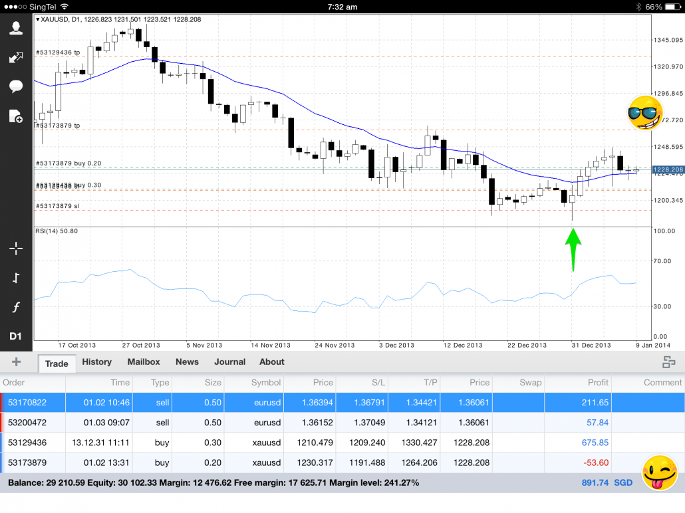The height and width of the screenshot is (513, 685).
Task: Tap the plus icon left of the Trade tab
Action: click(x=16, y=362)
